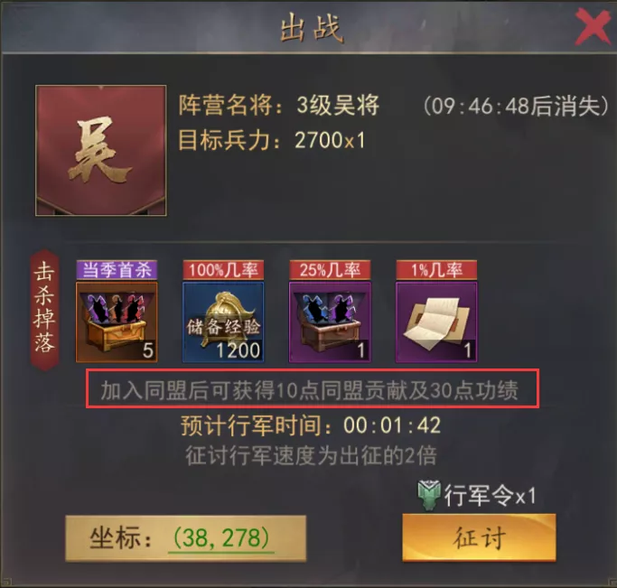This screenshot has width=617, height=588.
Task: Click the 25%几率 red label
Action: [x=330, y=270]
